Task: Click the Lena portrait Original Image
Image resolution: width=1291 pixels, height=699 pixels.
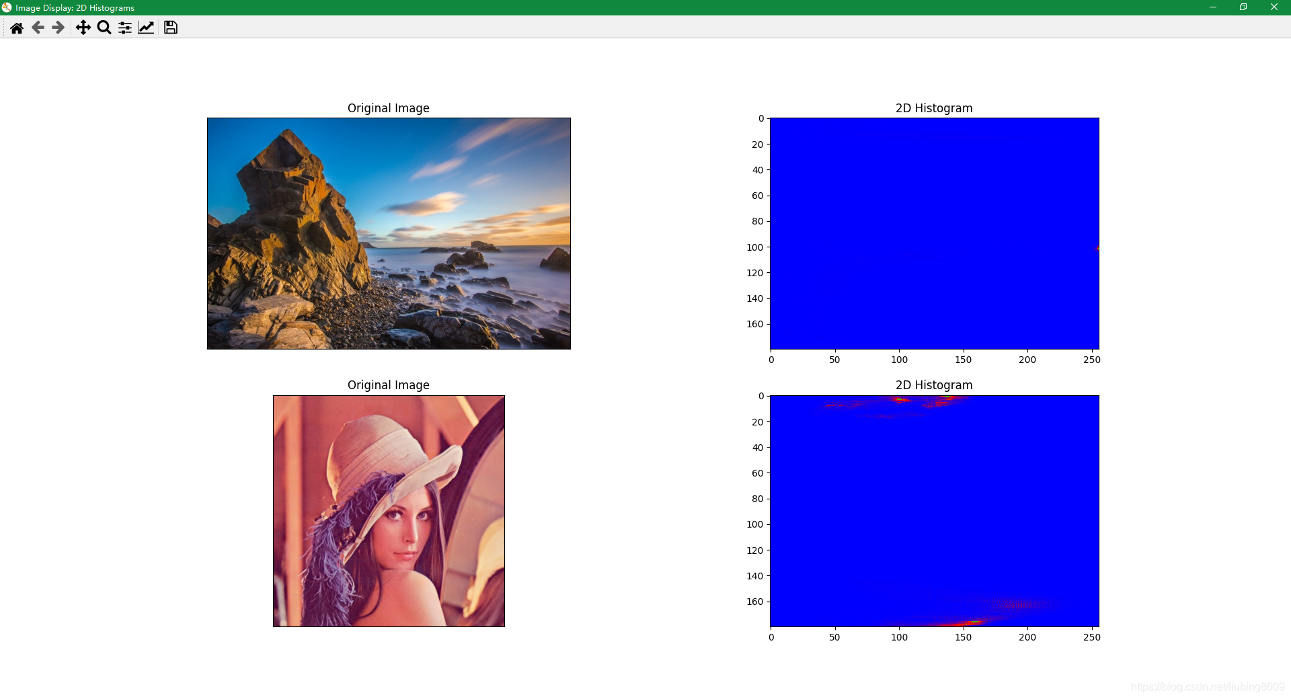Action: pos(389,511)
